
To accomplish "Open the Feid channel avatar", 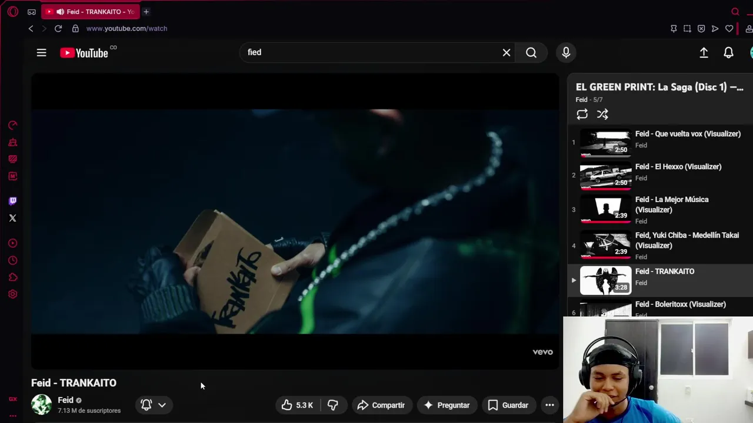I will [41, 405].
